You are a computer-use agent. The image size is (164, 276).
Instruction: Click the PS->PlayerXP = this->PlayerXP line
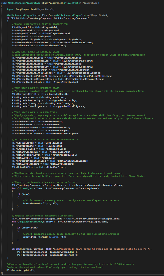(32, 37)
